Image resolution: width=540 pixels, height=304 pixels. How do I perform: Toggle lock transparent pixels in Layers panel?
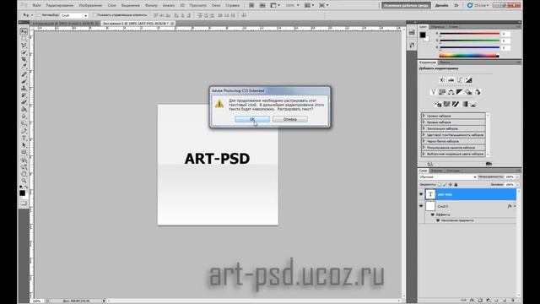[x=440, y=185]
